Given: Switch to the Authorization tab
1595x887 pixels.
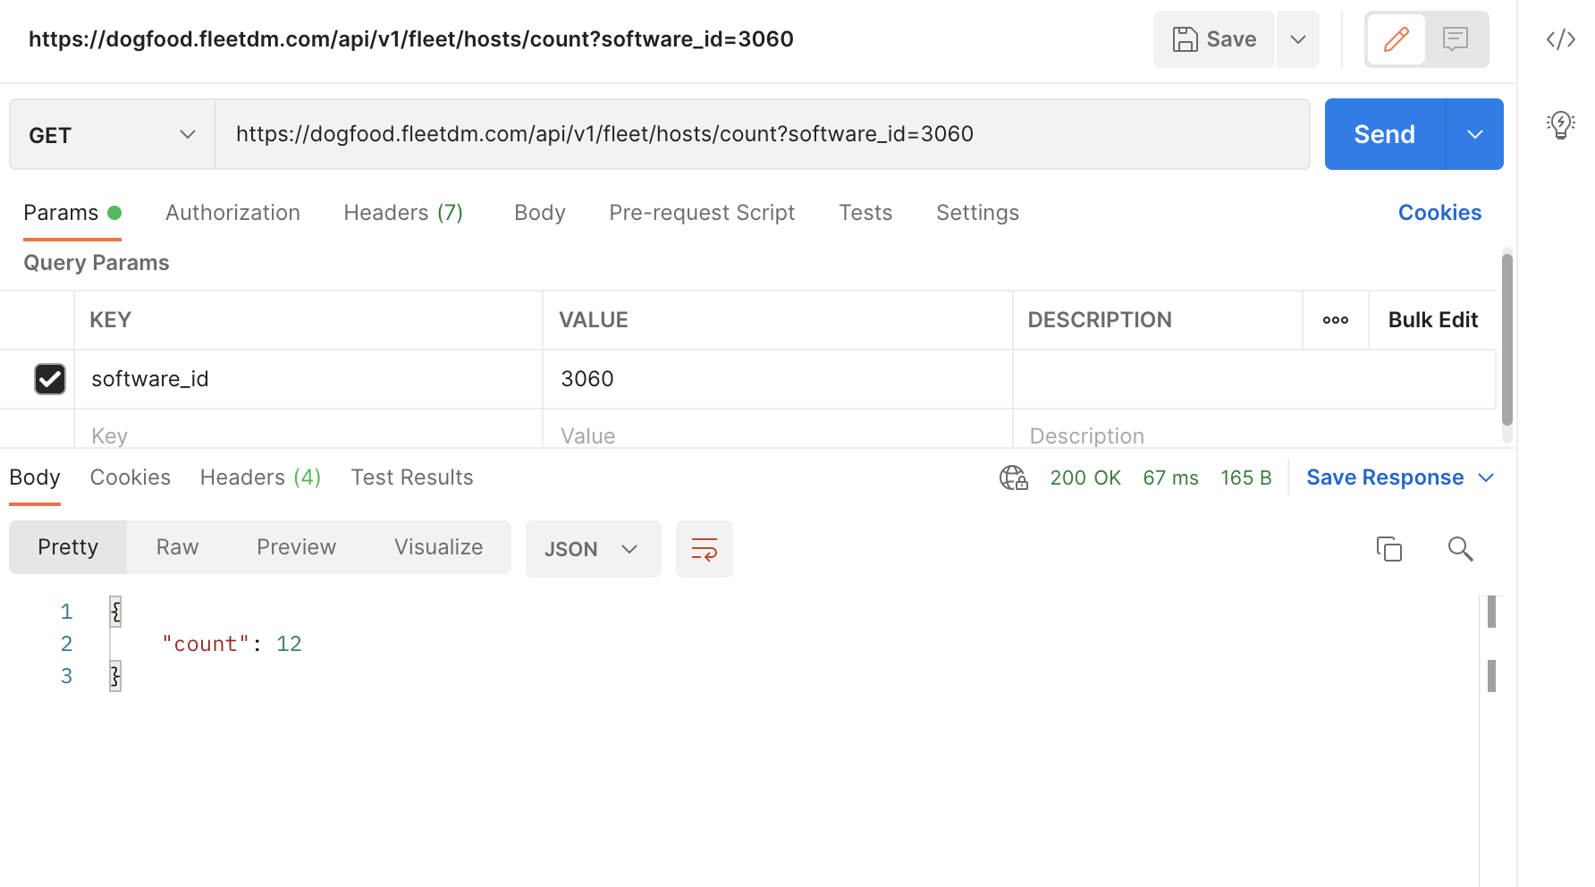Looking at the screenshot, I should tap(232, 213).
